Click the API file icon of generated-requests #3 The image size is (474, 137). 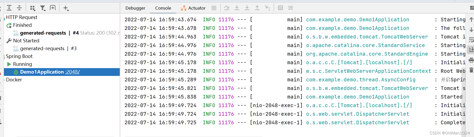[16, 49]
